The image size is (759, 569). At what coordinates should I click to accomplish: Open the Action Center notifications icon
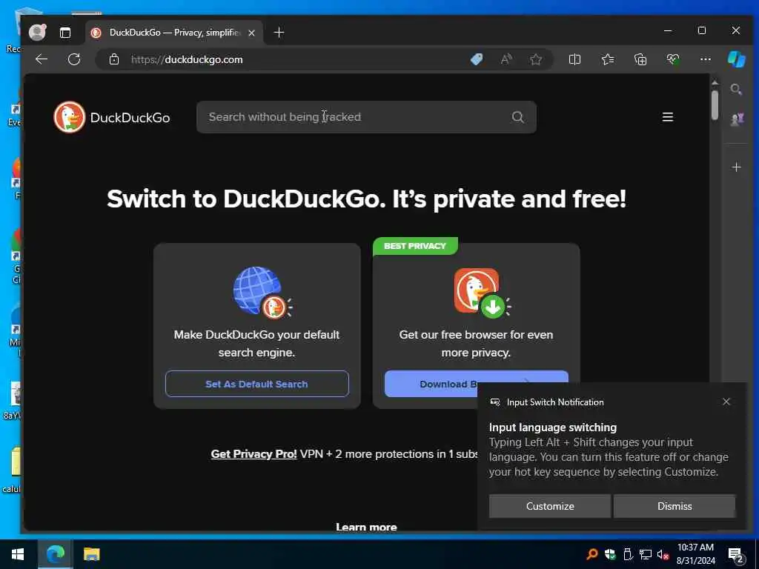tap(736, 555)
